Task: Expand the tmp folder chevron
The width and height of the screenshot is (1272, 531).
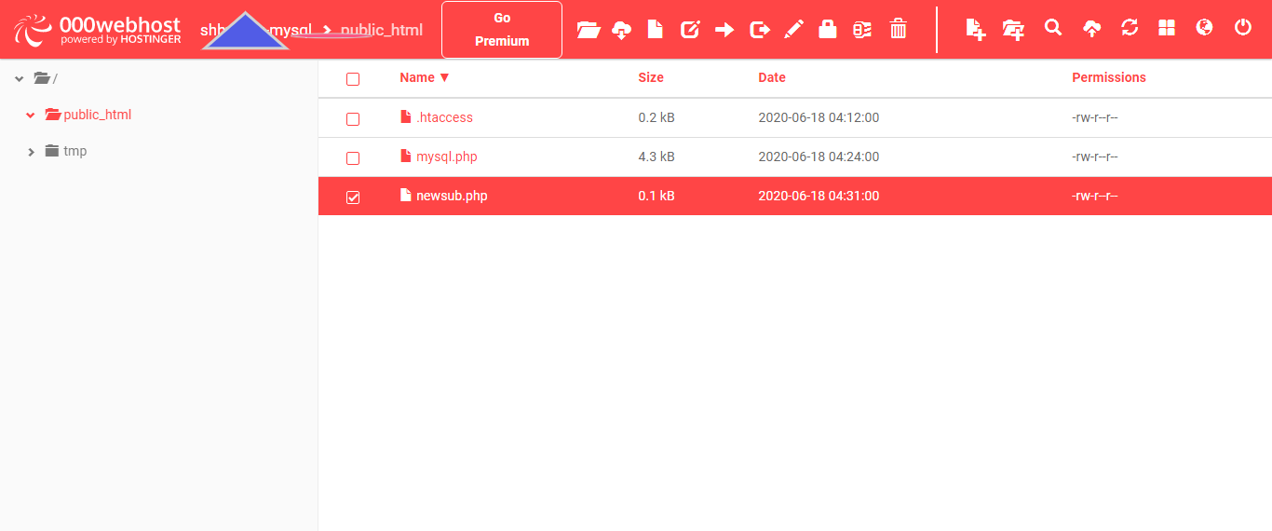Action: coord(31,151)
